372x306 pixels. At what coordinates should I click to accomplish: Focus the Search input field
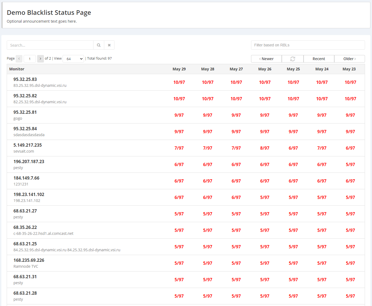pyautogui.click(x=50, y=45)
